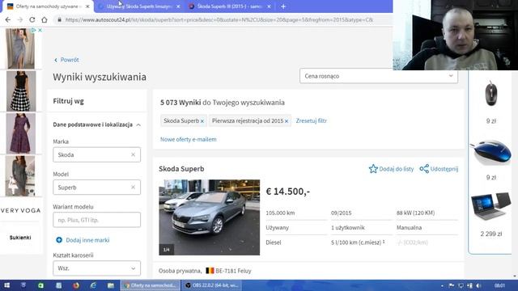Remove 'Pierwsza rejestracja od 2015' filter chip
The height and width of the screenshot is (291, 518).
point(287,121)
